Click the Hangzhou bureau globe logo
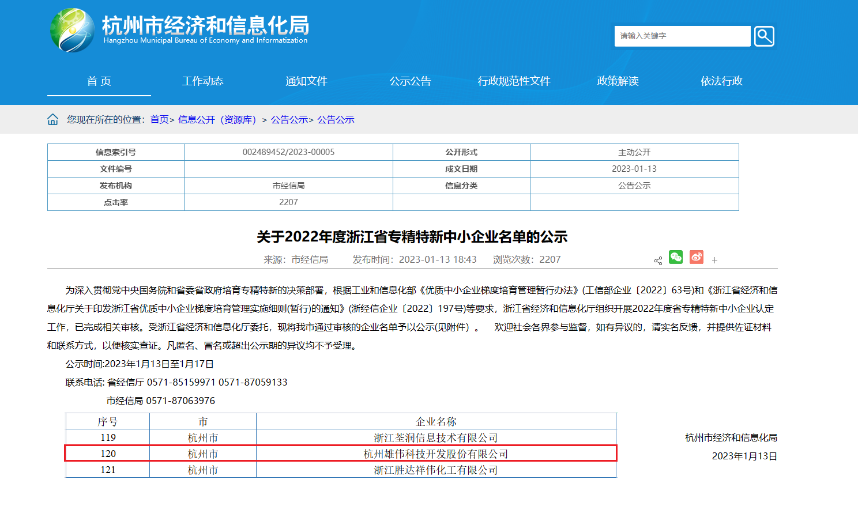The height and width of the screenshot is (521, 858). (x=72, y=30)
